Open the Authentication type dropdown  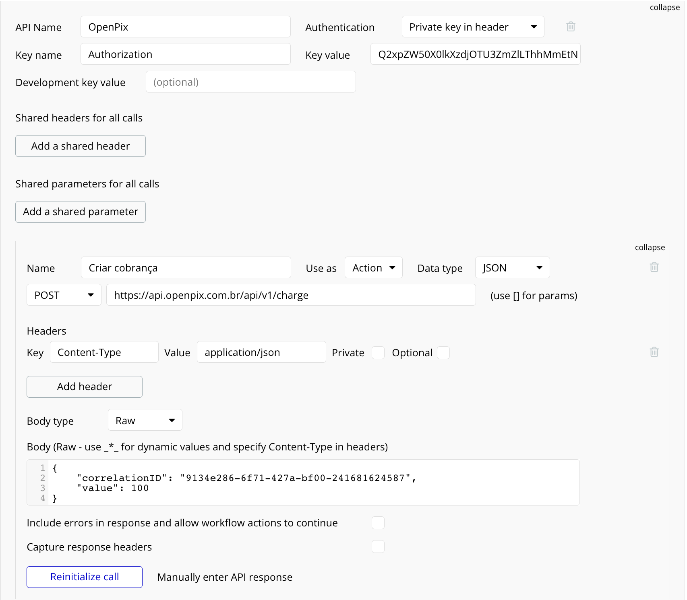(x=473, y=27)
